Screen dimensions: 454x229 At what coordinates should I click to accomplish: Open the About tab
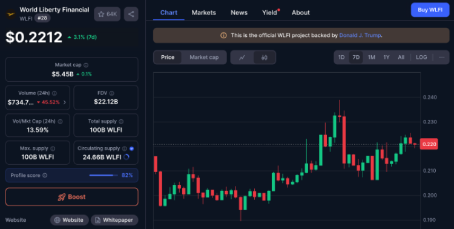[301, 13]
